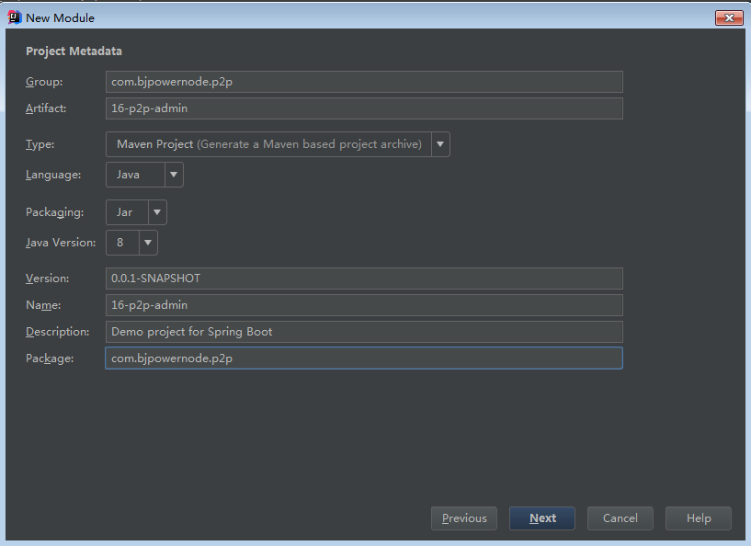Close the New Module dialog
This screenshot has width=751, height=546.
tap(729, 17)
